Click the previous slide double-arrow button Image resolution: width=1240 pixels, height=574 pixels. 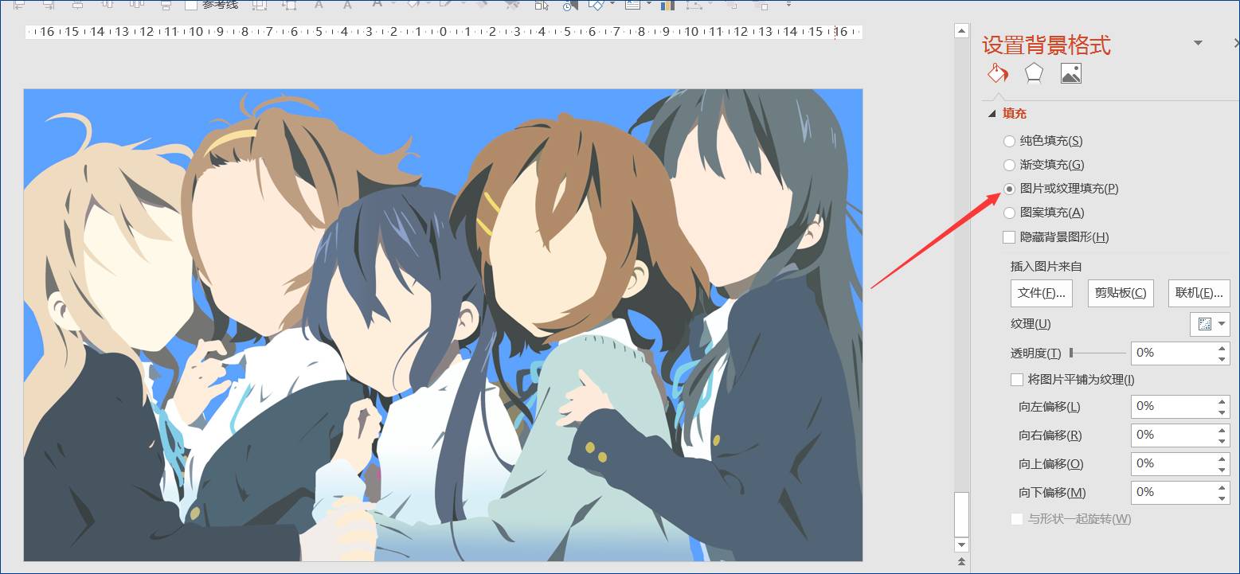point(961,562)
